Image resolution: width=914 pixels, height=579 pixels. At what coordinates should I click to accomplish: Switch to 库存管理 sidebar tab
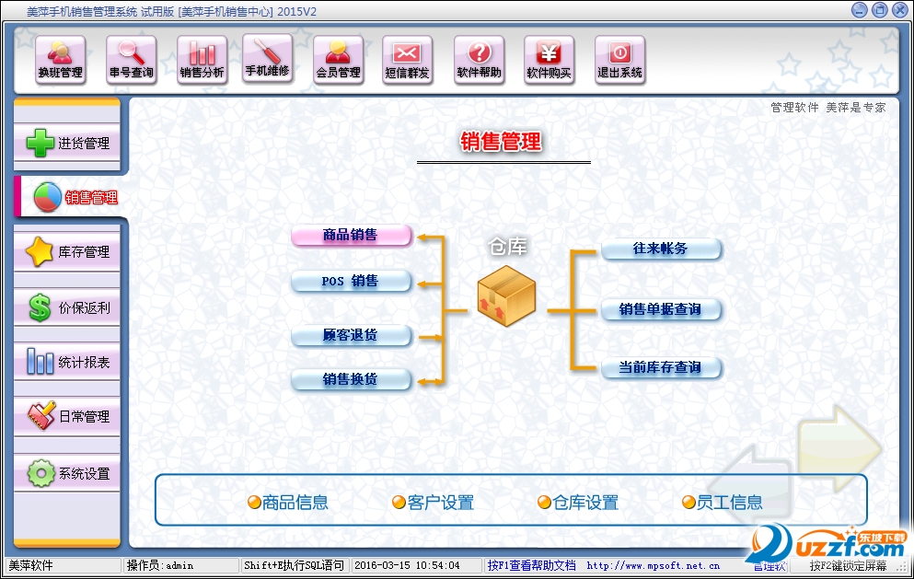click(67, 251)
